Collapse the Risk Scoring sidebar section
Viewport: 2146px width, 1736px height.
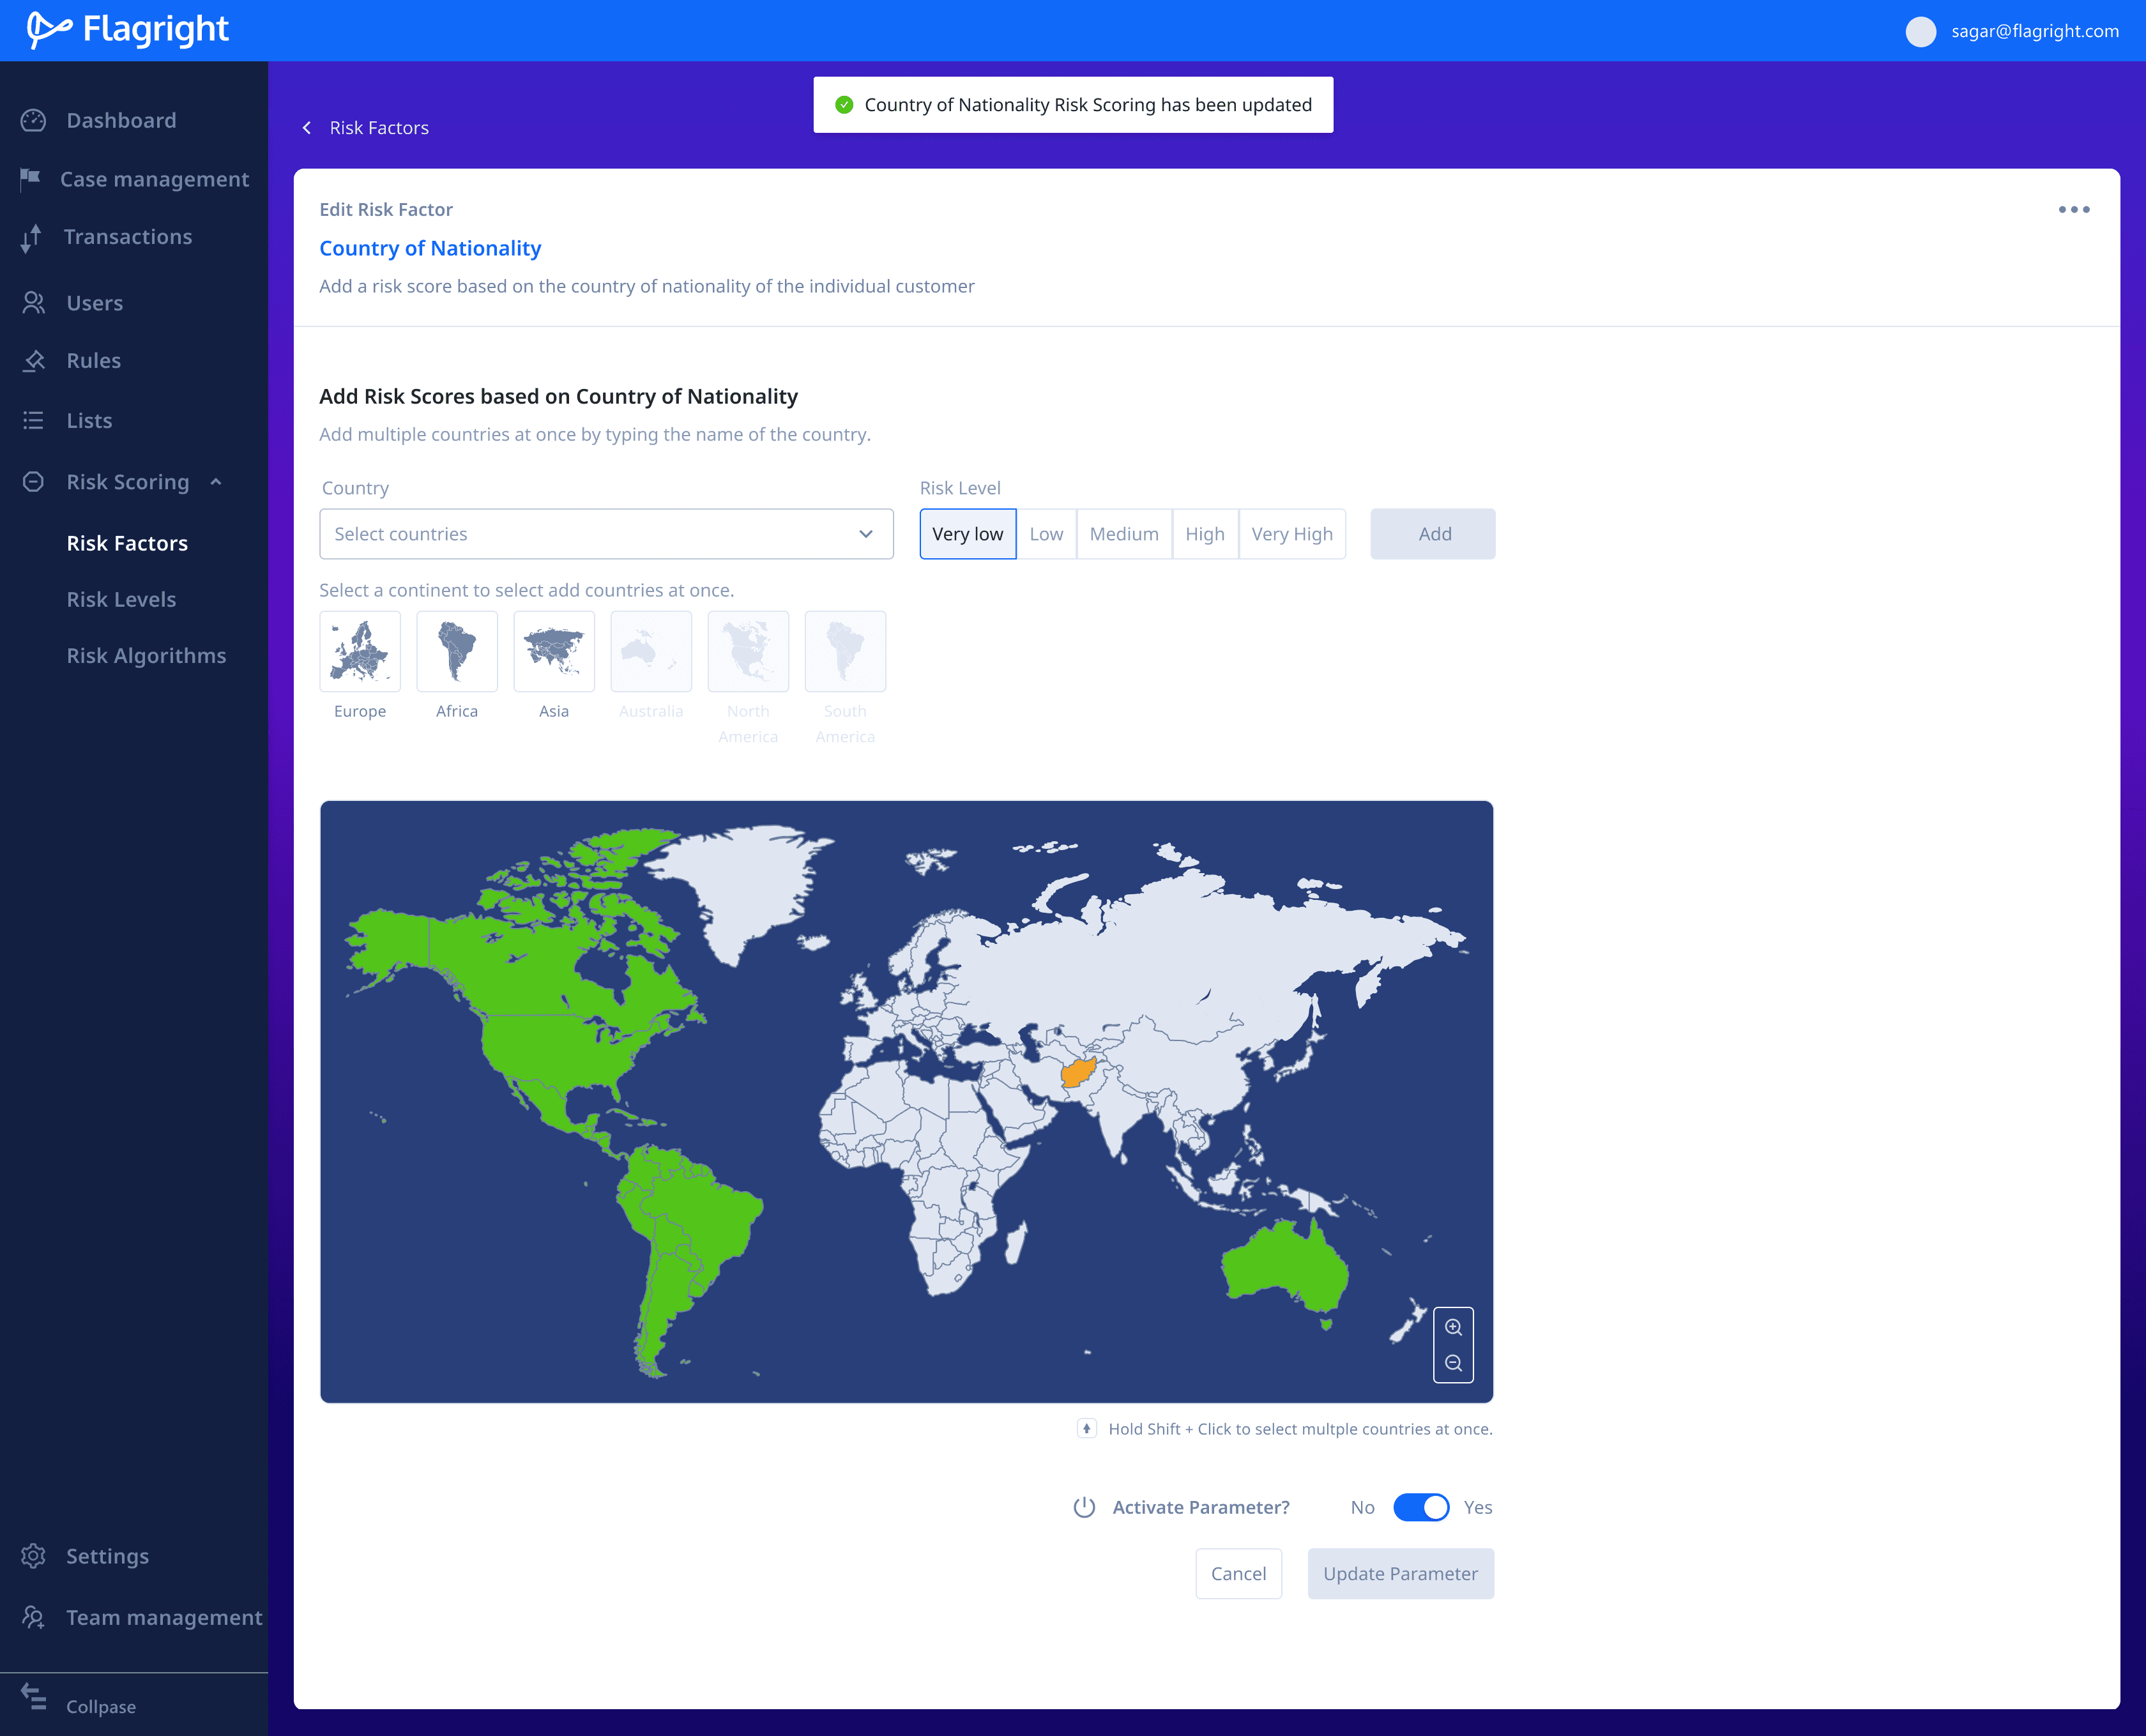[216, 482]
